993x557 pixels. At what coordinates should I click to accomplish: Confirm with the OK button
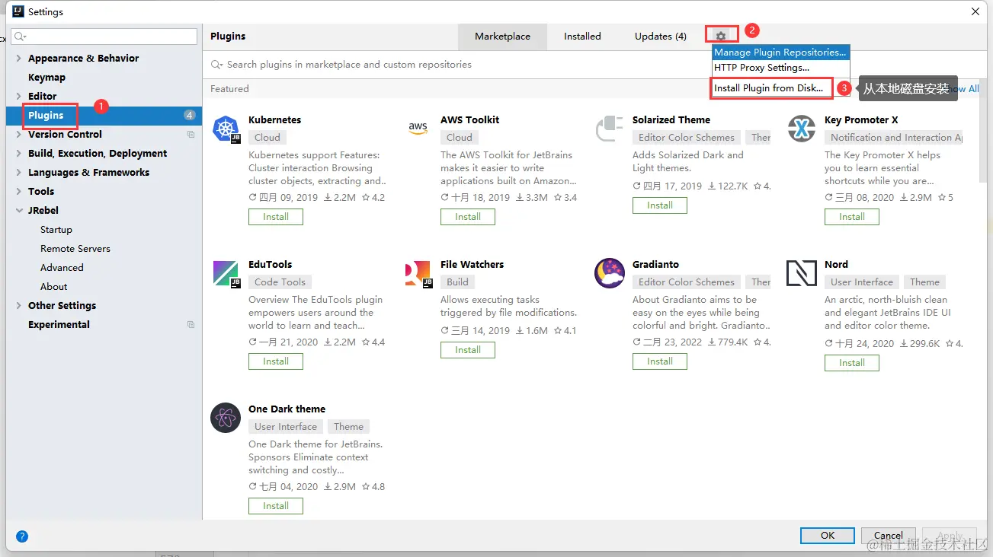pos(828,536)
